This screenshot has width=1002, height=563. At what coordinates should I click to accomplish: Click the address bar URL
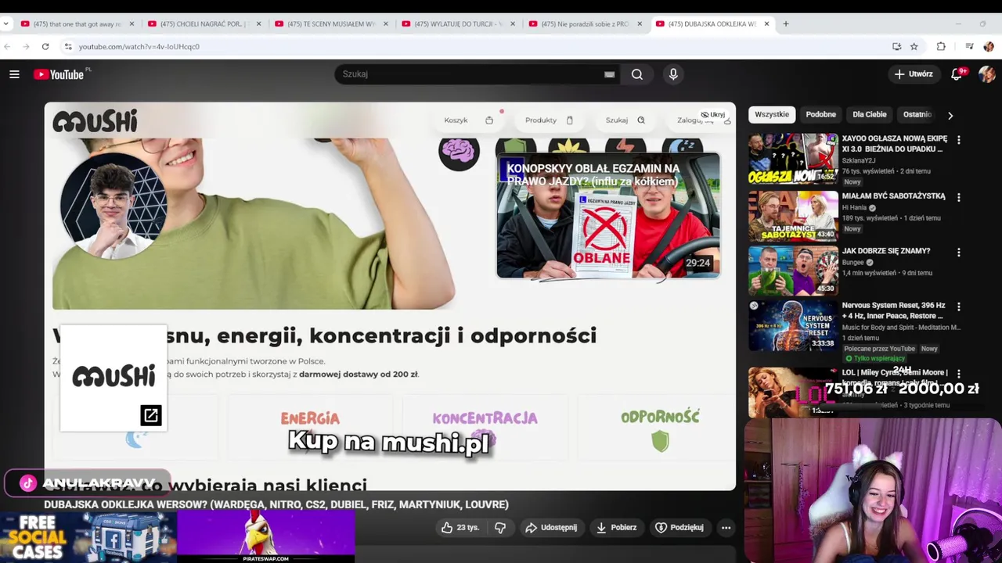click(x=139, y=46)
